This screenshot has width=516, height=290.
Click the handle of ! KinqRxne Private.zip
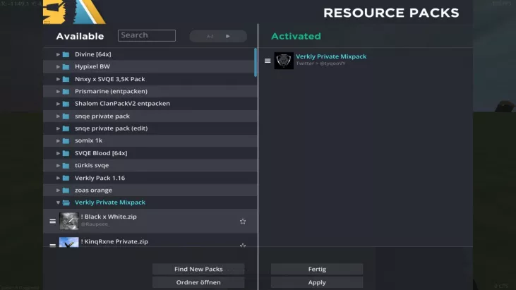[52, 245]
